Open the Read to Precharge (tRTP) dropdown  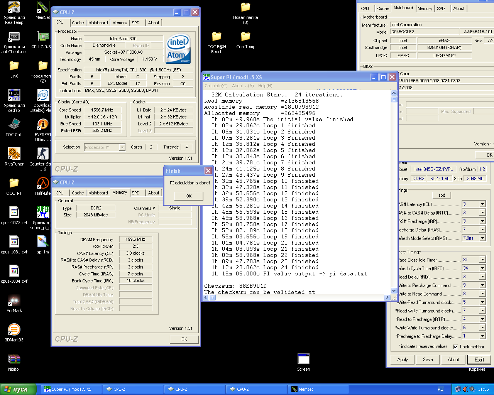coord(482,319)
